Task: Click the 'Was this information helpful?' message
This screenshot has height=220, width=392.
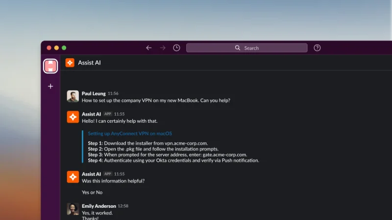Action: point(113,181)
